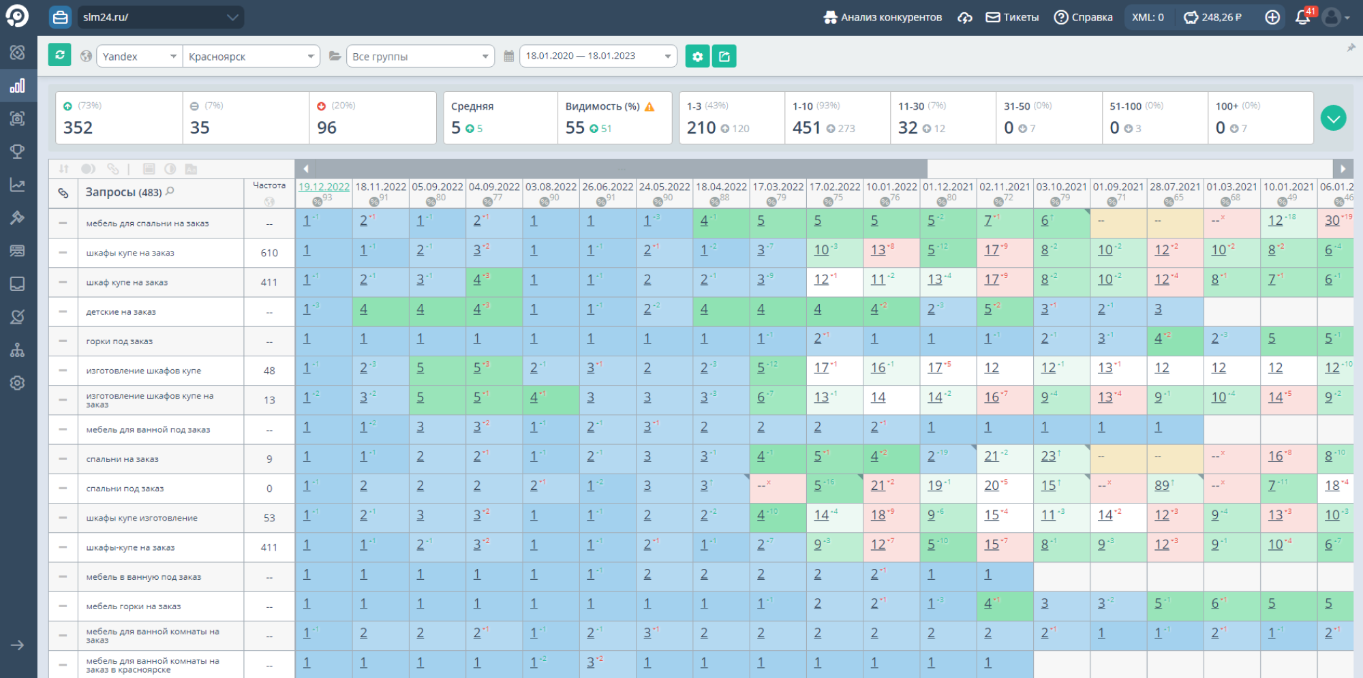Click the percent icon under 18.11.2022
Screen dimensions: 1363x678
373,202
